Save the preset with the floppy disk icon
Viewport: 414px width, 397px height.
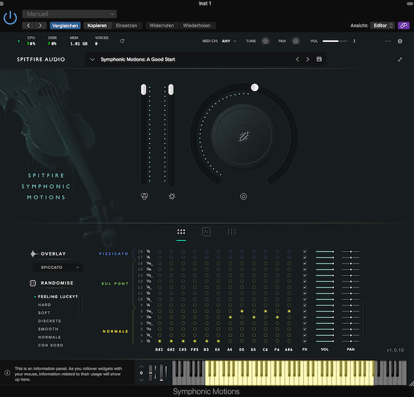319,59
